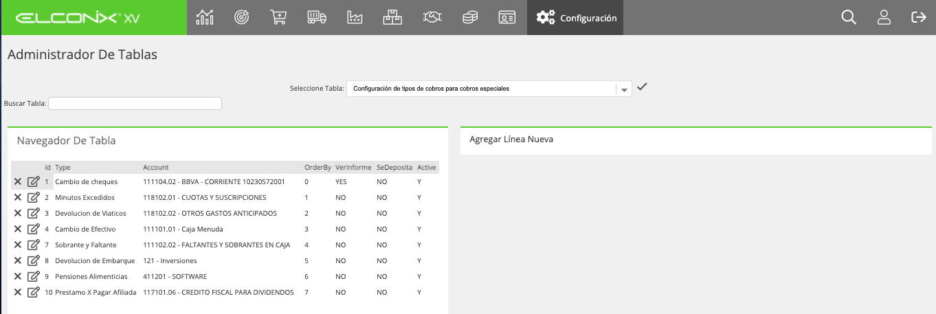Click the OrderBy column header
This screenshot has height=314, width=936.
click(x=317, y=167)
